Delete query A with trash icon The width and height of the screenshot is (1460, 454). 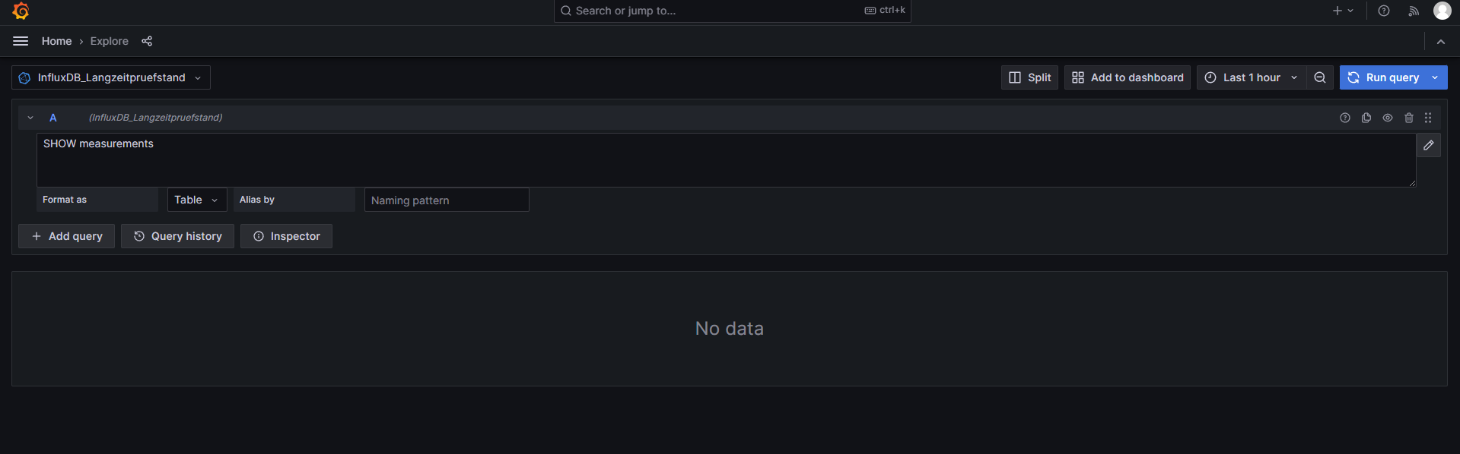point(1409,118)
